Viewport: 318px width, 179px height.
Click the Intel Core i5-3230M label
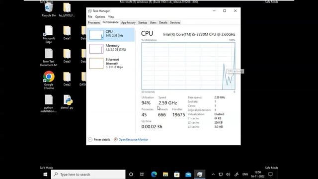tap(199, 34)
